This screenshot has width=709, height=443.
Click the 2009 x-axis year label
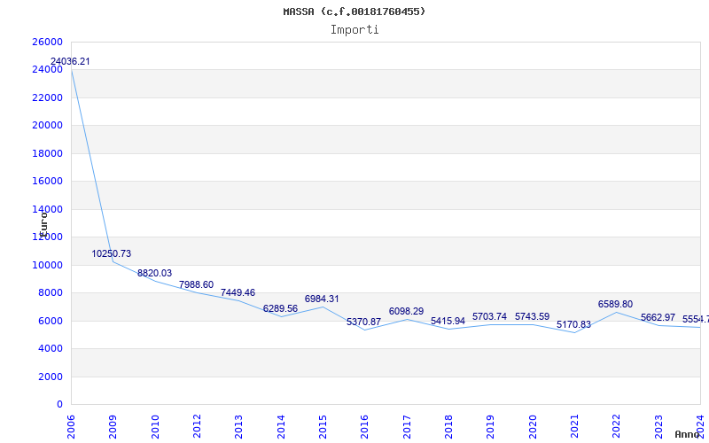tap(113, 427)
